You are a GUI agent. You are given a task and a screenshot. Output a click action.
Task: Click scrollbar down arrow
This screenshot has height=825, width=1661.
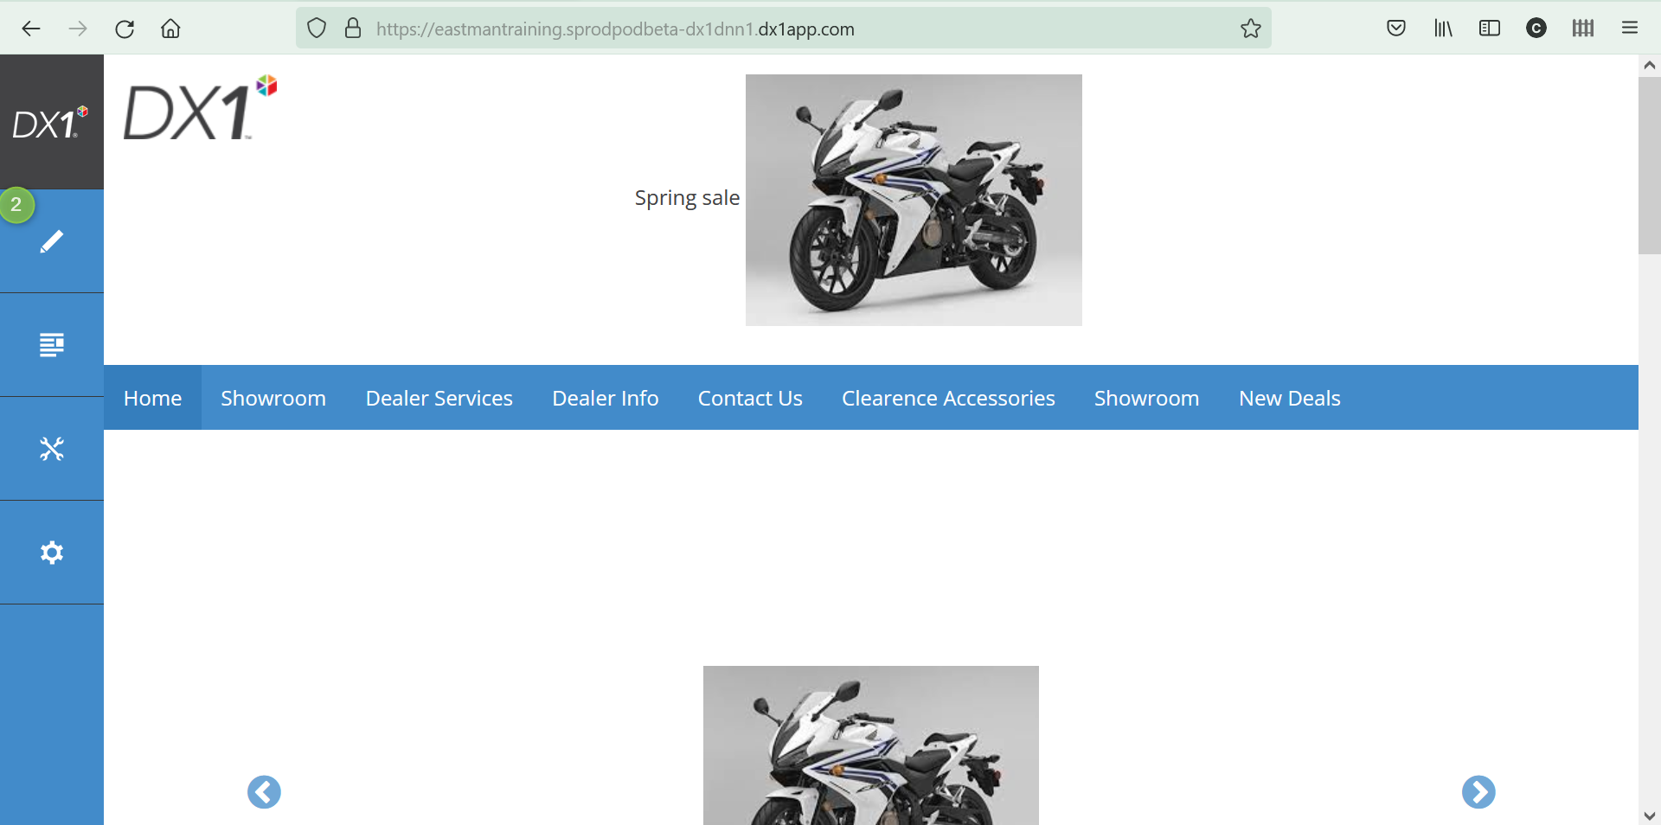coord(1650,815)
